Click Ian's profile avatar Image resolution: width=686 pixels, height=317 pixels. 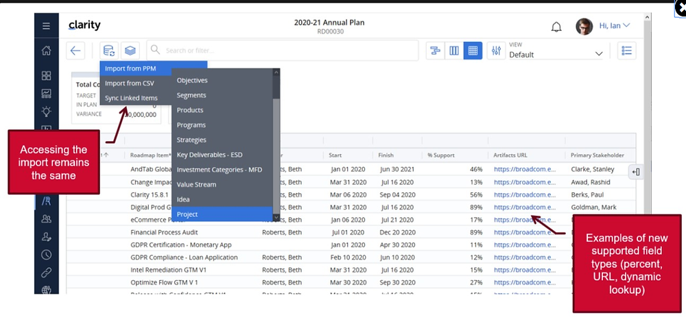(x=584, y=26)
